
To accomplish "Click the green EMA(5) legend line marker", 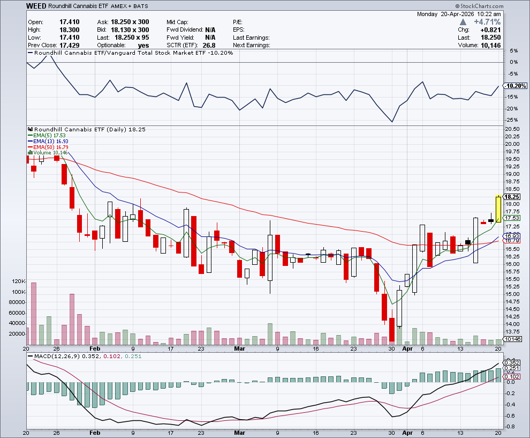I will (30, 136).
